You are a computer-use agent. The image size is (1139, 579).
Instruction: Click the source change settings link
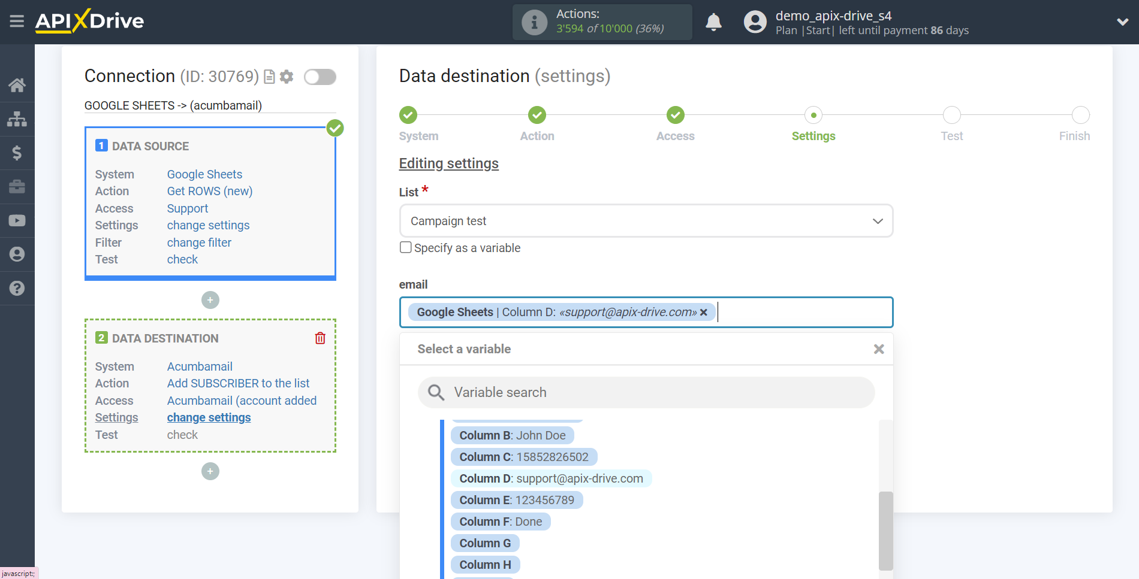point(208,225)
